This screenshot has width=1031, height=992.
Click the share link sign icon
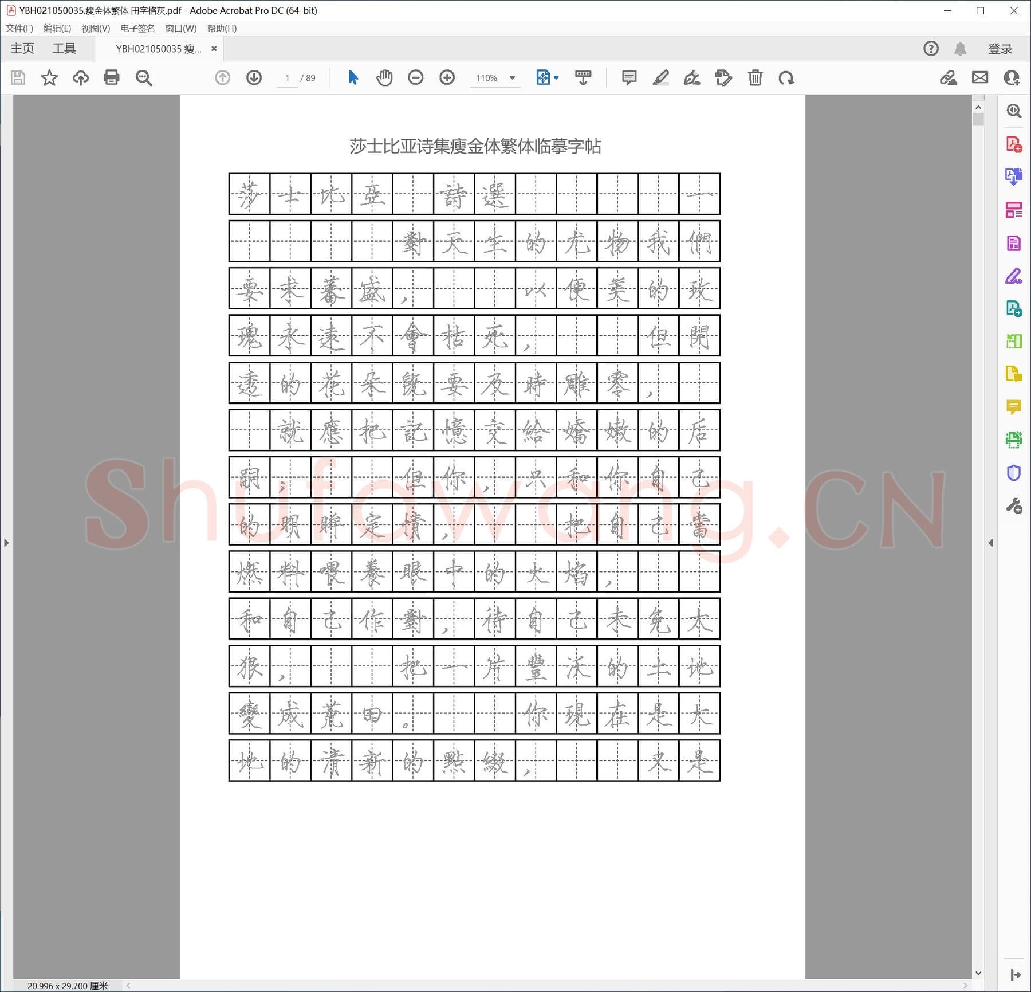[949, 77]
